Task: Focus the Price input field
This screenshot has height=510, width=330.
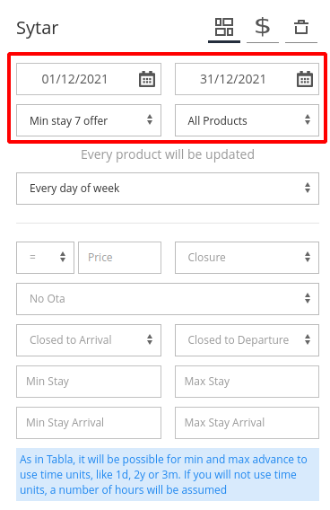Action: pyautogui.click(x=119, y=258)
